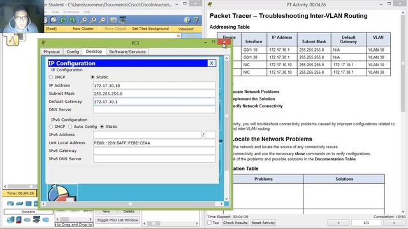408x229 pixels.
Task: Select the Routers device category icon
Action: coord(10,204)
